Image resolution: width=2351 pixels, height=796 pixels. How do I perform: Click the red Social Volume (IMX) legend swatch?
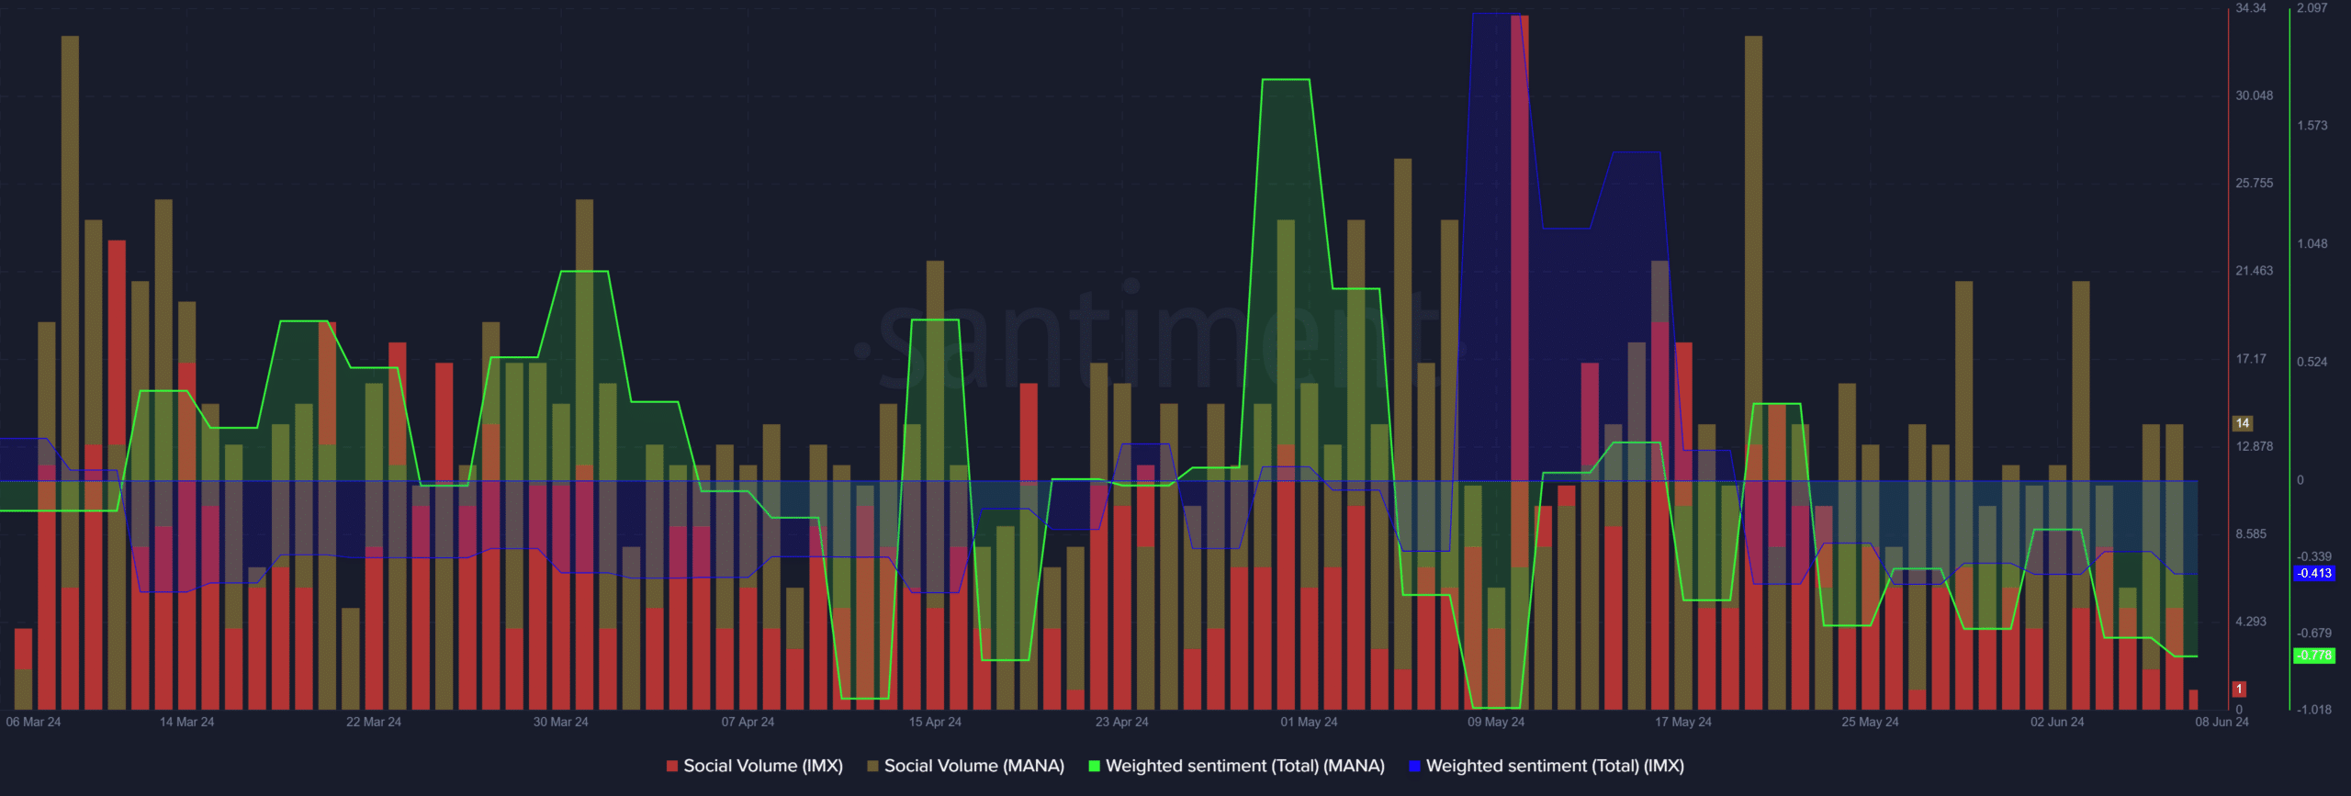tap(672, 766)
